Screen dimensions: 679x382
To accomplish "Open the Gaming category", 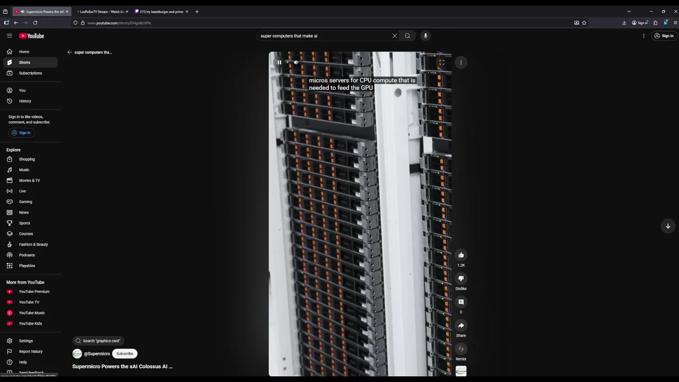I will coord(30,202).
